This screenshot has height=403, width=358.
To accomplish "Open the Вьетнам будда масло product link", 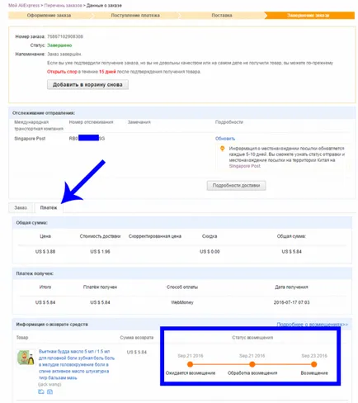I will click(x=77, y=364).
